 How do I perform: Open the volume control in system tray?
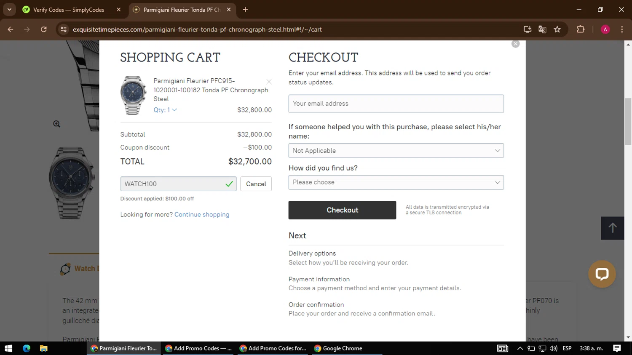553,348
